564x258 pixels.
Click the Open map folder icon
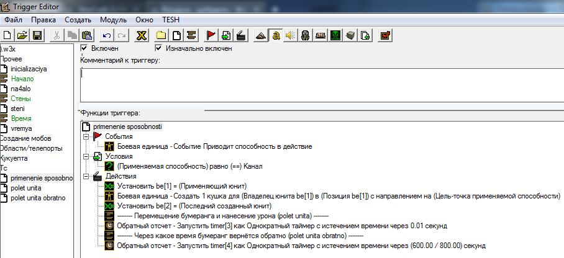(22, 35)
